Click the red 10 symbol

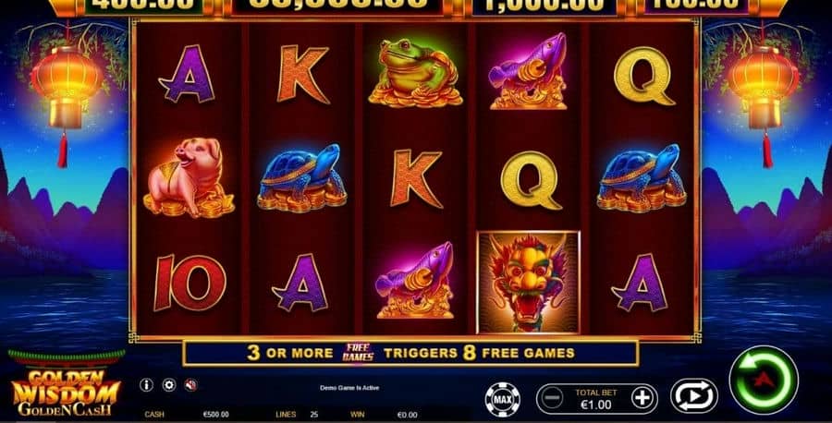[x=190, y=283]
